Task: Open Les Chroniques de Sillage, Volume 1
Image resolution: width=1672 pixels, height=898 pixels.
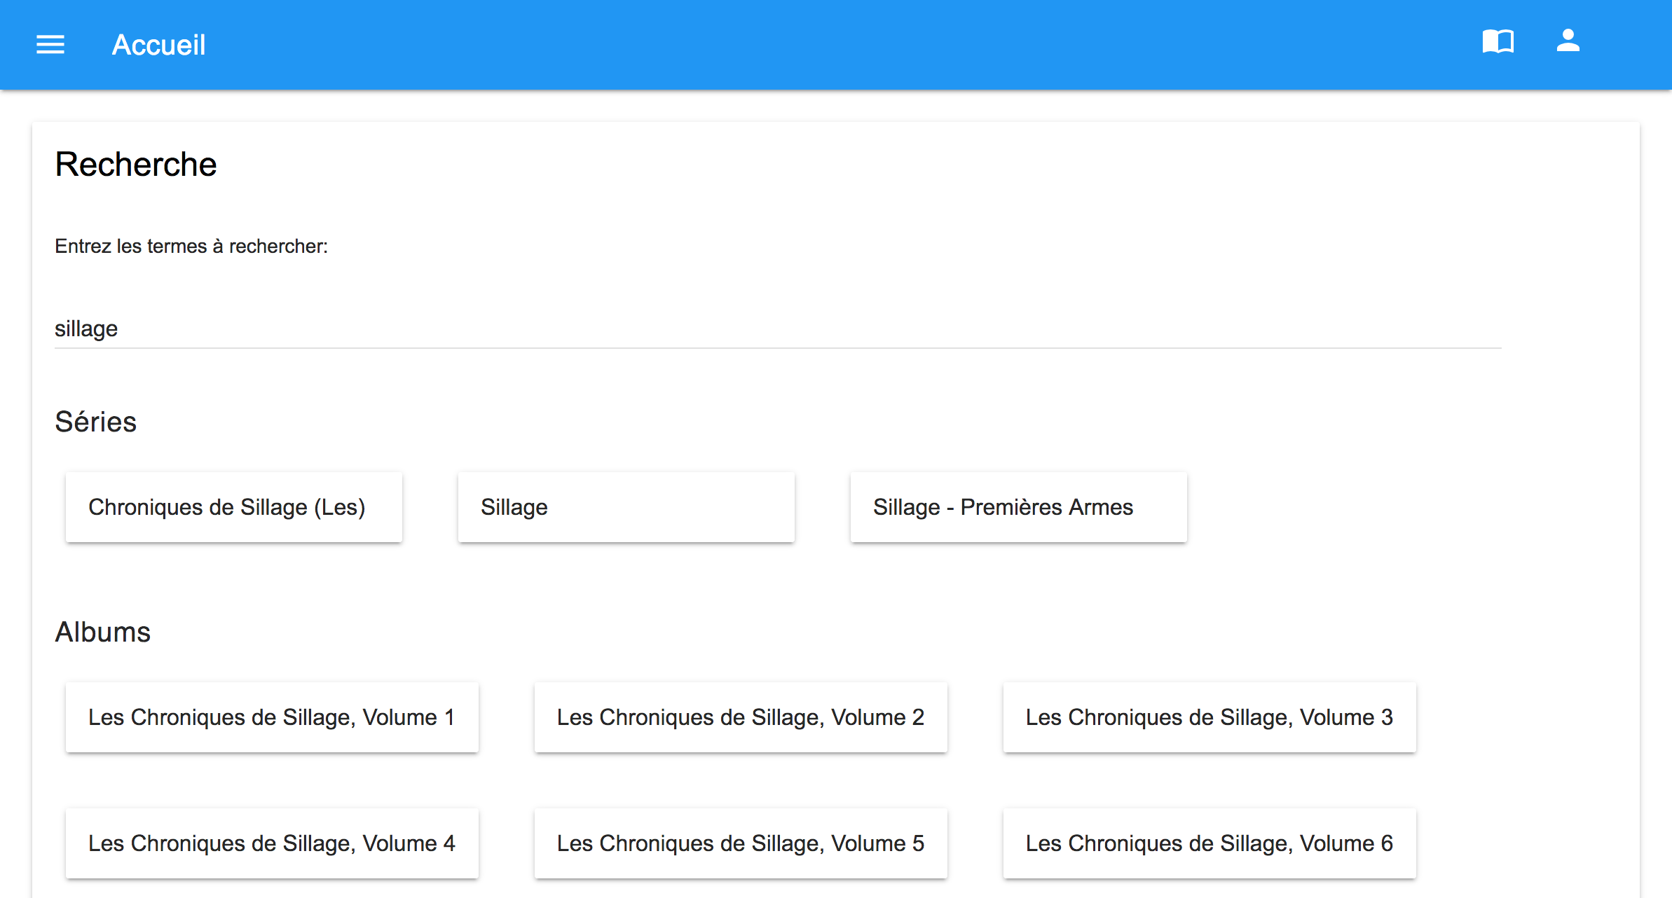Action: (272, 717)
